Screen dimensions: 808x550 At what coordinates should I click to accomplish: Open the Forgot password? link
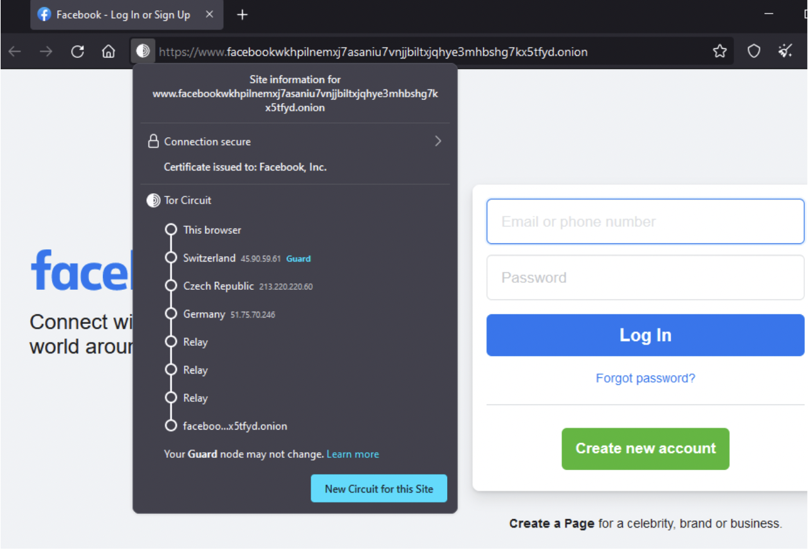point(645,379)
